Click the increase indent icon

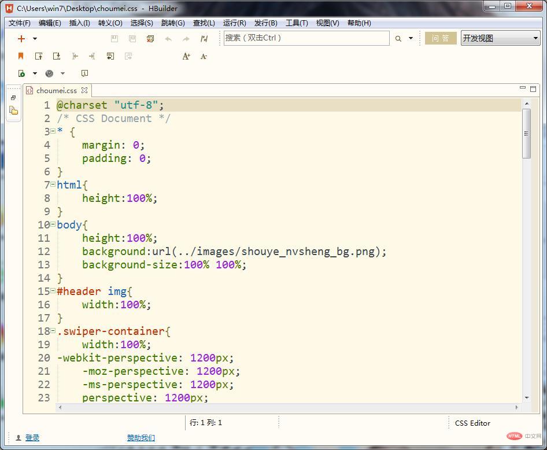pos(92,56)
